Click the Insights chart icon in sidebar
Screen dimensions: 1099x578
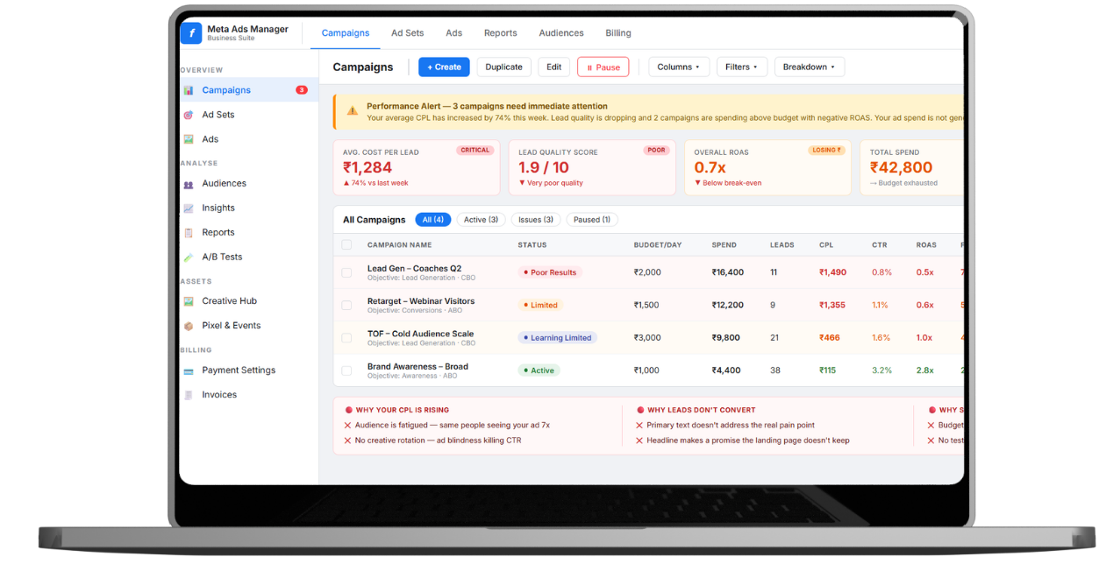point(188,208)
